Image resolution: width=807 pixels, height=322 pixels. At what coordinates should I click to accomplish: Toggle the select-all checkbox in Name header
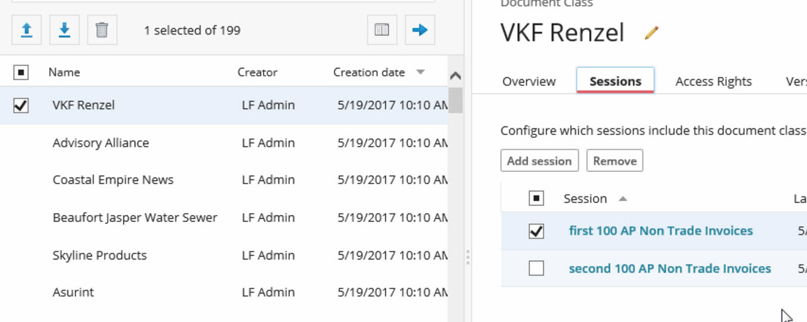21,72
